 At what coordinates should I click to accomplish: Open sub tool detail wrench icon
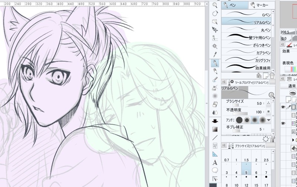[x=272, y=139]
